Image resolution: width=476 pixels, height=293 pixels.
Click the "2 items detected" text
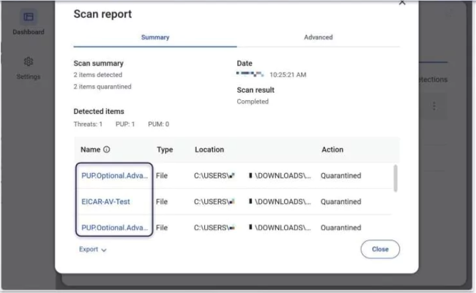point(98,74)
